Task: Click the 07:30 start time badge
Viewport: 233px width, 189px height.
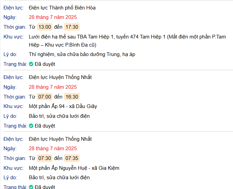Action: coord(45,158)
